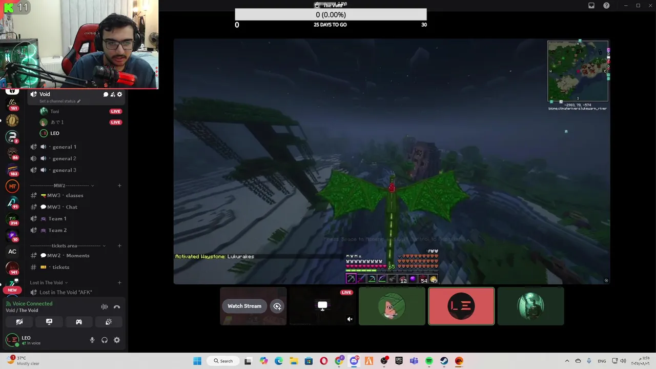Collapse the tickets area category
Viewport: 656px width, 369px height.
(x=68, y=245)
